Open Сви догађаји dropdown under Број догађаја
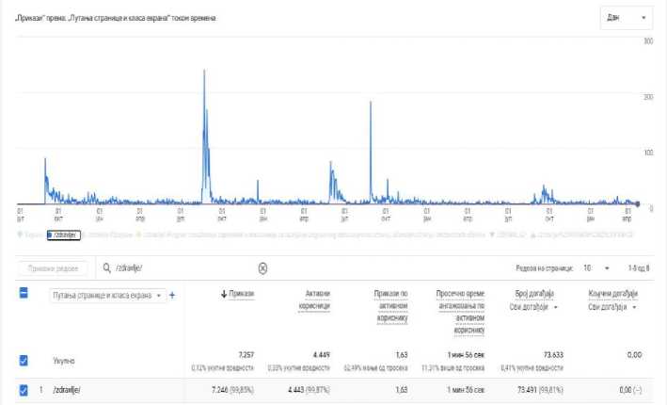Viewport: 667px width, 405px height. [x=533, y=307]
